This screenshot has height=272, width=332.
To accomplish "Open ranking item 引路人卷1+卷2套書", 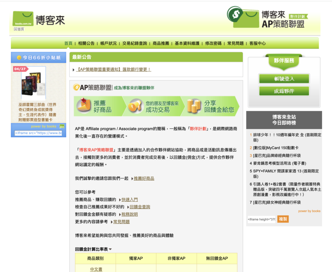I will [x=287, y=189].
